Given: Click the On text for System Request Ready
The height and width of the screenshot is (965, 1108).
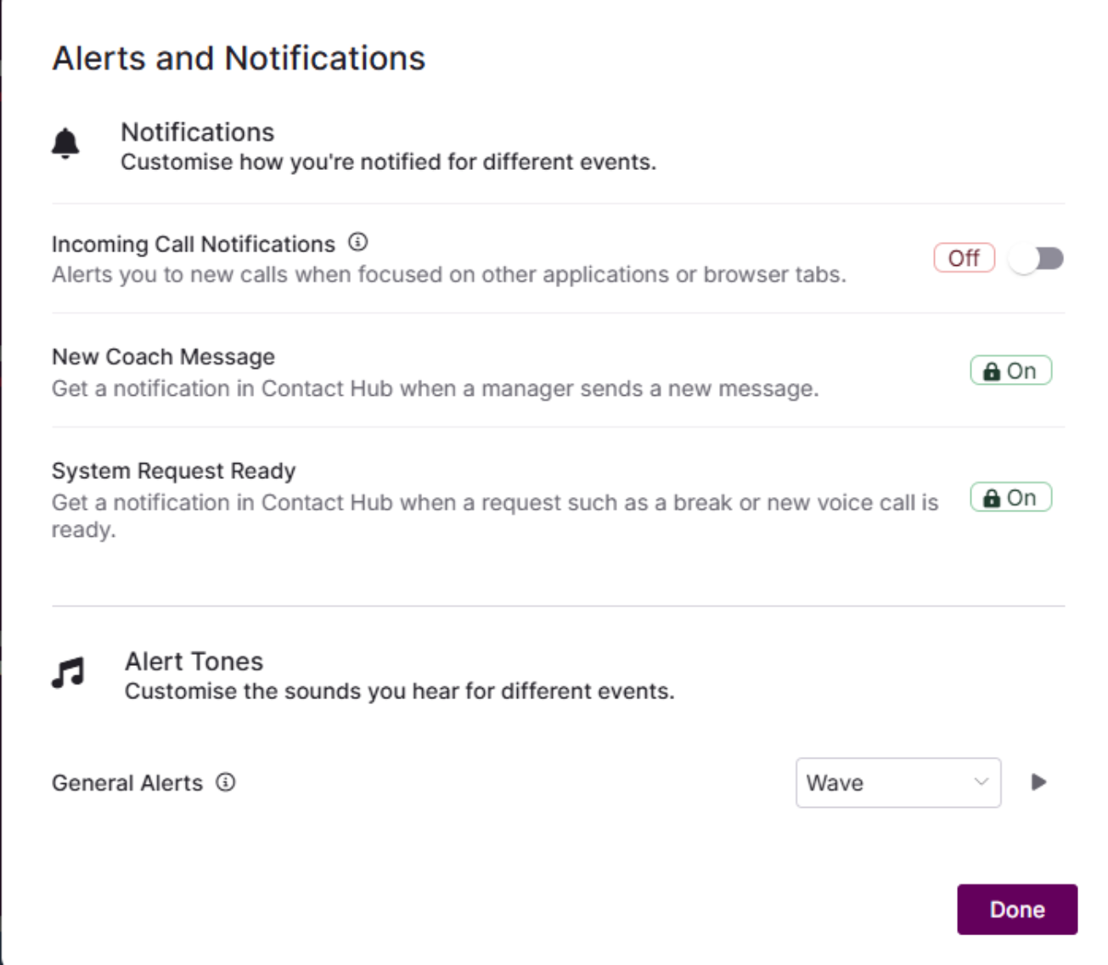Looking at the screenshot, I should [x=1021, y=498].
